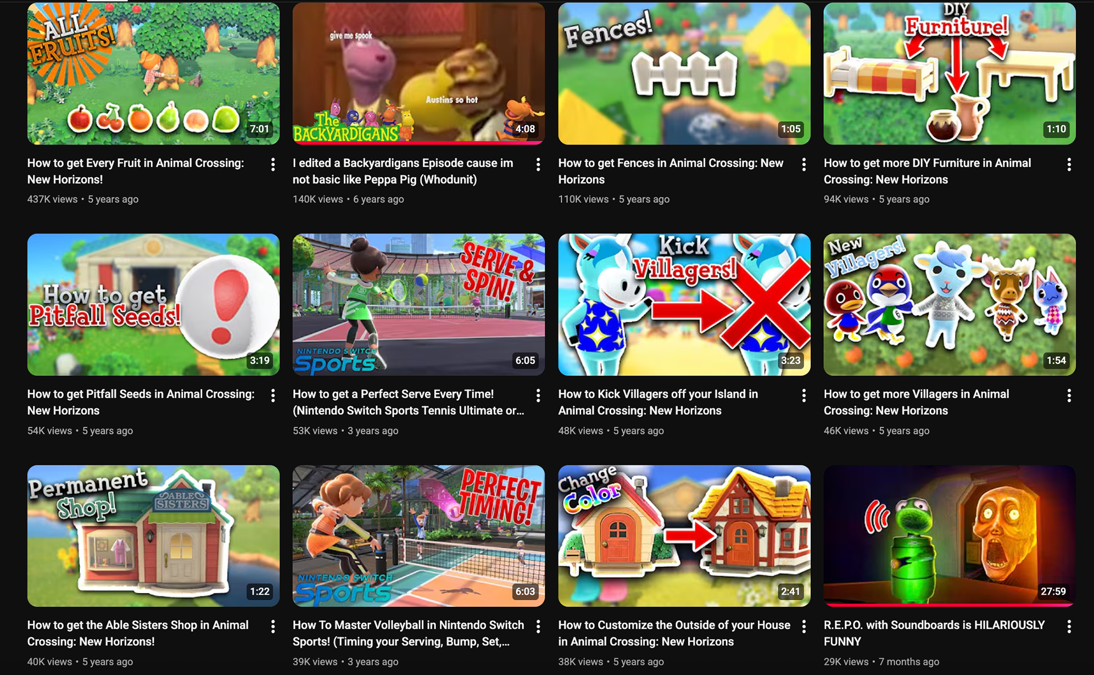
Task: Click title 'How to get Fences in Animal Crossing'
Action: [671, 171]
